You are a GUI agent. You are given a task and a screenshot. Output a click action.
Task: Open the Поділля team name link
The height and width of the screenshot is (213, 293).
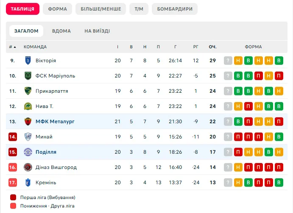(46, 152)
